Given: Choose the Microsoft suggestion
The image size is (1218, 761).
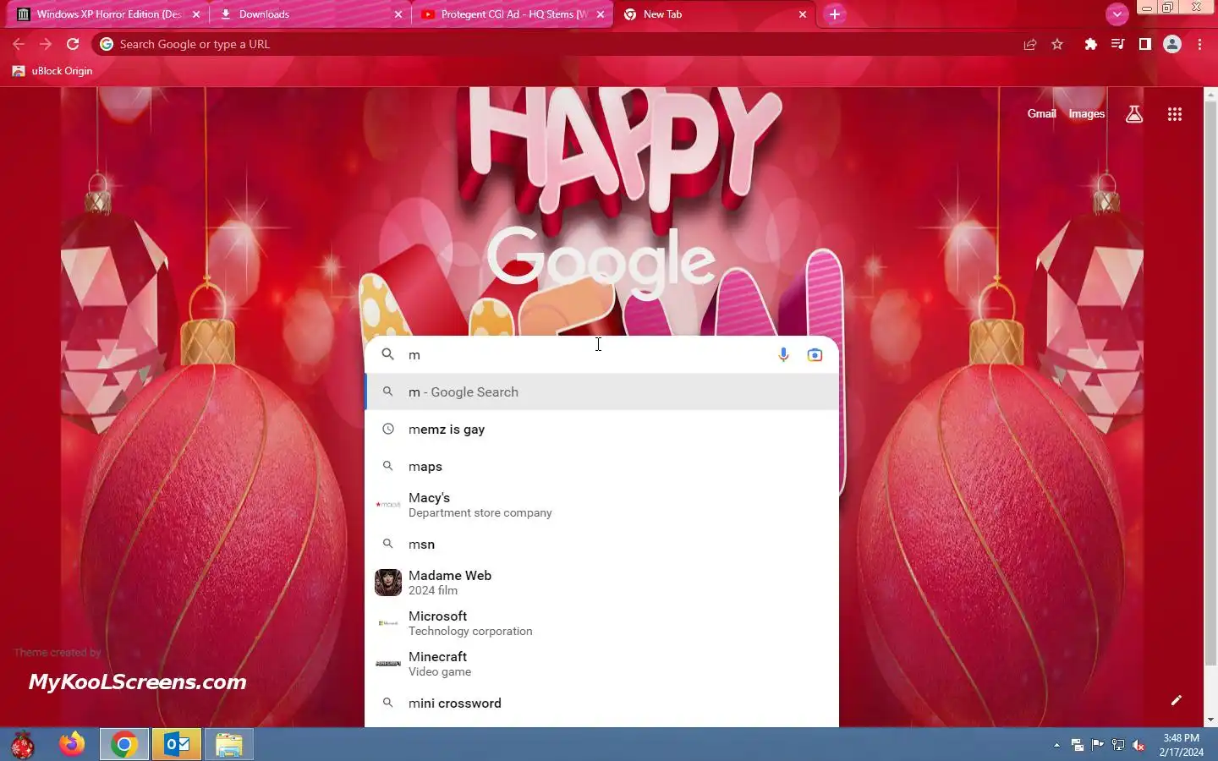Looking at the screenshot, I should click(601, 623).
